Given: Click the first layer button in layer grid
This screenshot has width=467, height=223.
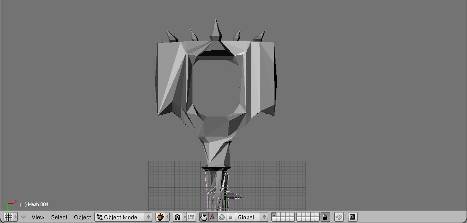Looking at the screenshot, I should coord(274,215).
